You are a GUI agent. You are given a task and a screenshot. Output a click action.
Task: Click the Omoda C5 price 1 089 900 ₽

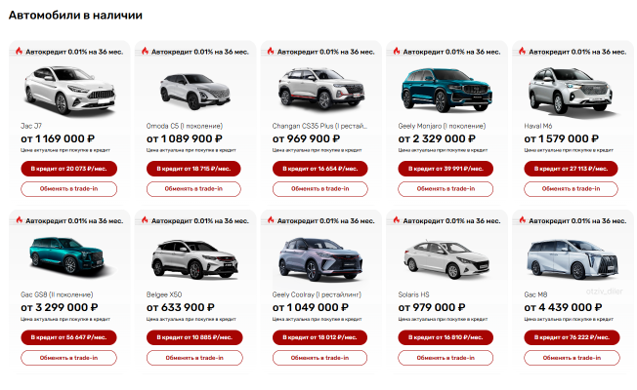(x=185, y=138)
